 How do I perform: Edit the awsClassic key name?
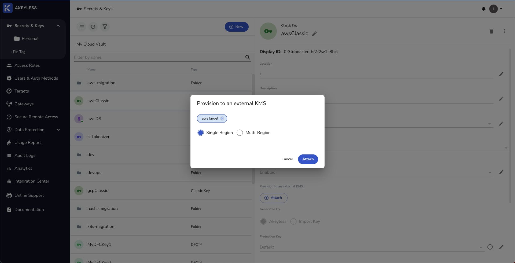(x=314, y=34)
